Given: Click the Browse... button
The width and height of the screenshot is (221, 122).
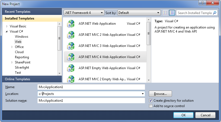Looking at the screenshot, I should pos(160,94).
